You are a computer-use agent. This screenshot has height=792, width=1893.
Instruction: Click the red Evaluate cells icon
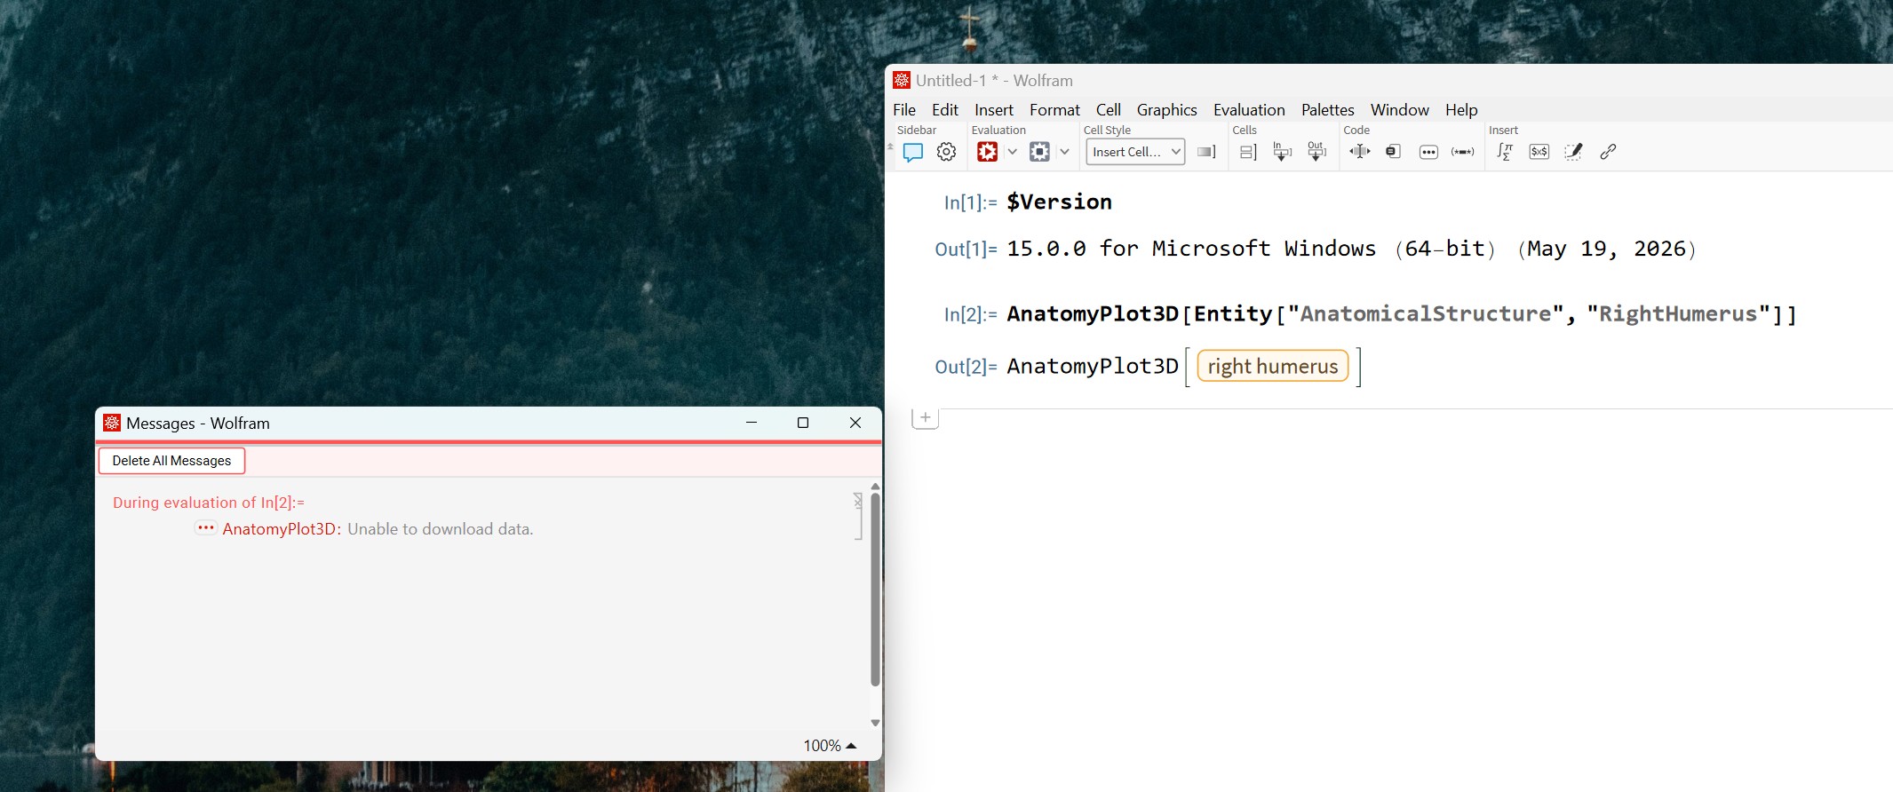tap(987, 152)
